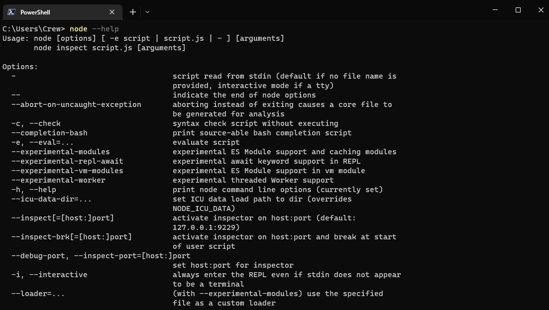The width and height of the screenshot is (549, 310).
Task: Expand the new tab profile dropdown chevron
Action: pyautogui.click(x=147, y=12)
